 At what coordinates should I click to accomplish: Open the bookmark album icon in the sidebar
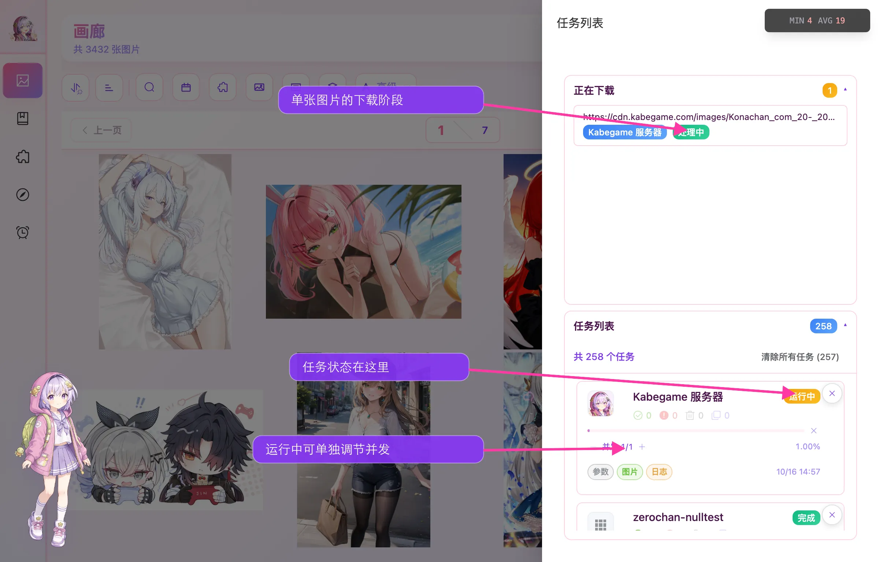pyautogui.click(x=23, y=119)
